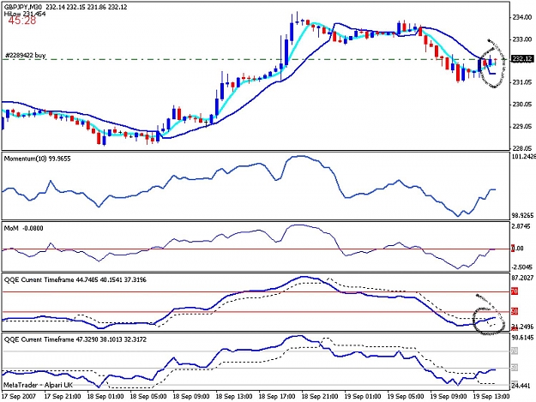The image size is (536, 402).
Task: Click the current price tag 232.12
Action: 521,59
